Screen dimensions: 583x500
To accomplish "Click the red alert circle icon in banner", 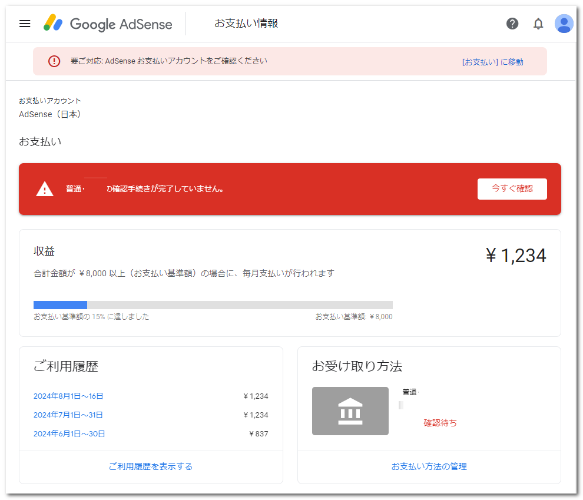I will 54,61.
